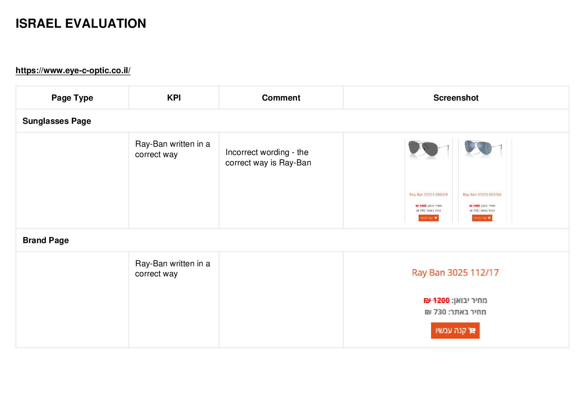Screen dimensions: 585x413
Task: Click the Ray Ban 3025 112/17 title
Action: 455,273
